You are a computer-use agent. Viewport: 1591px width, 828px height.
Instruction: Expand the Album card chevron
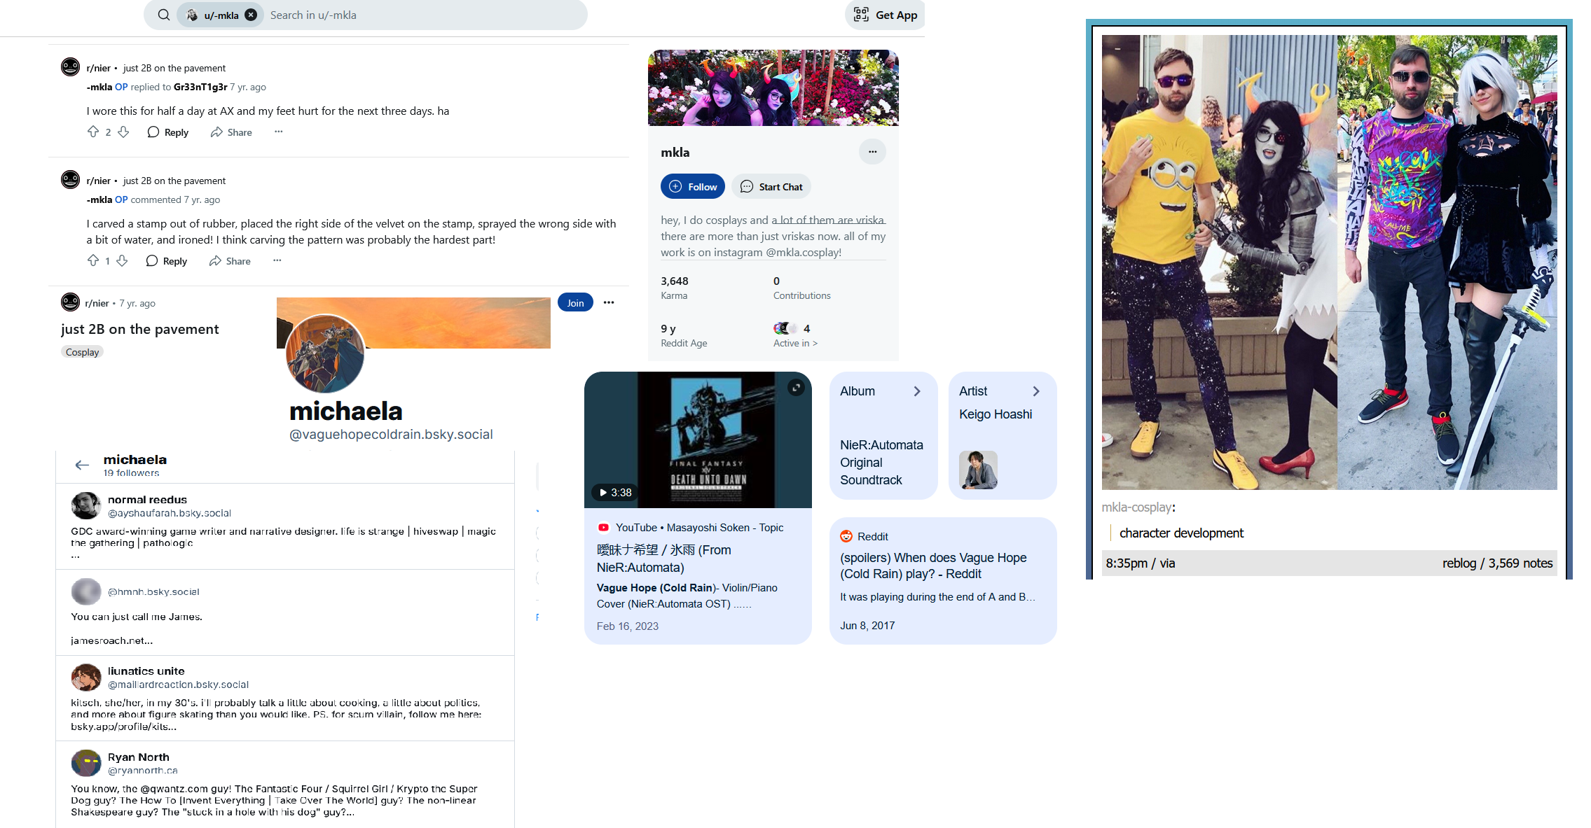[917, 391]
